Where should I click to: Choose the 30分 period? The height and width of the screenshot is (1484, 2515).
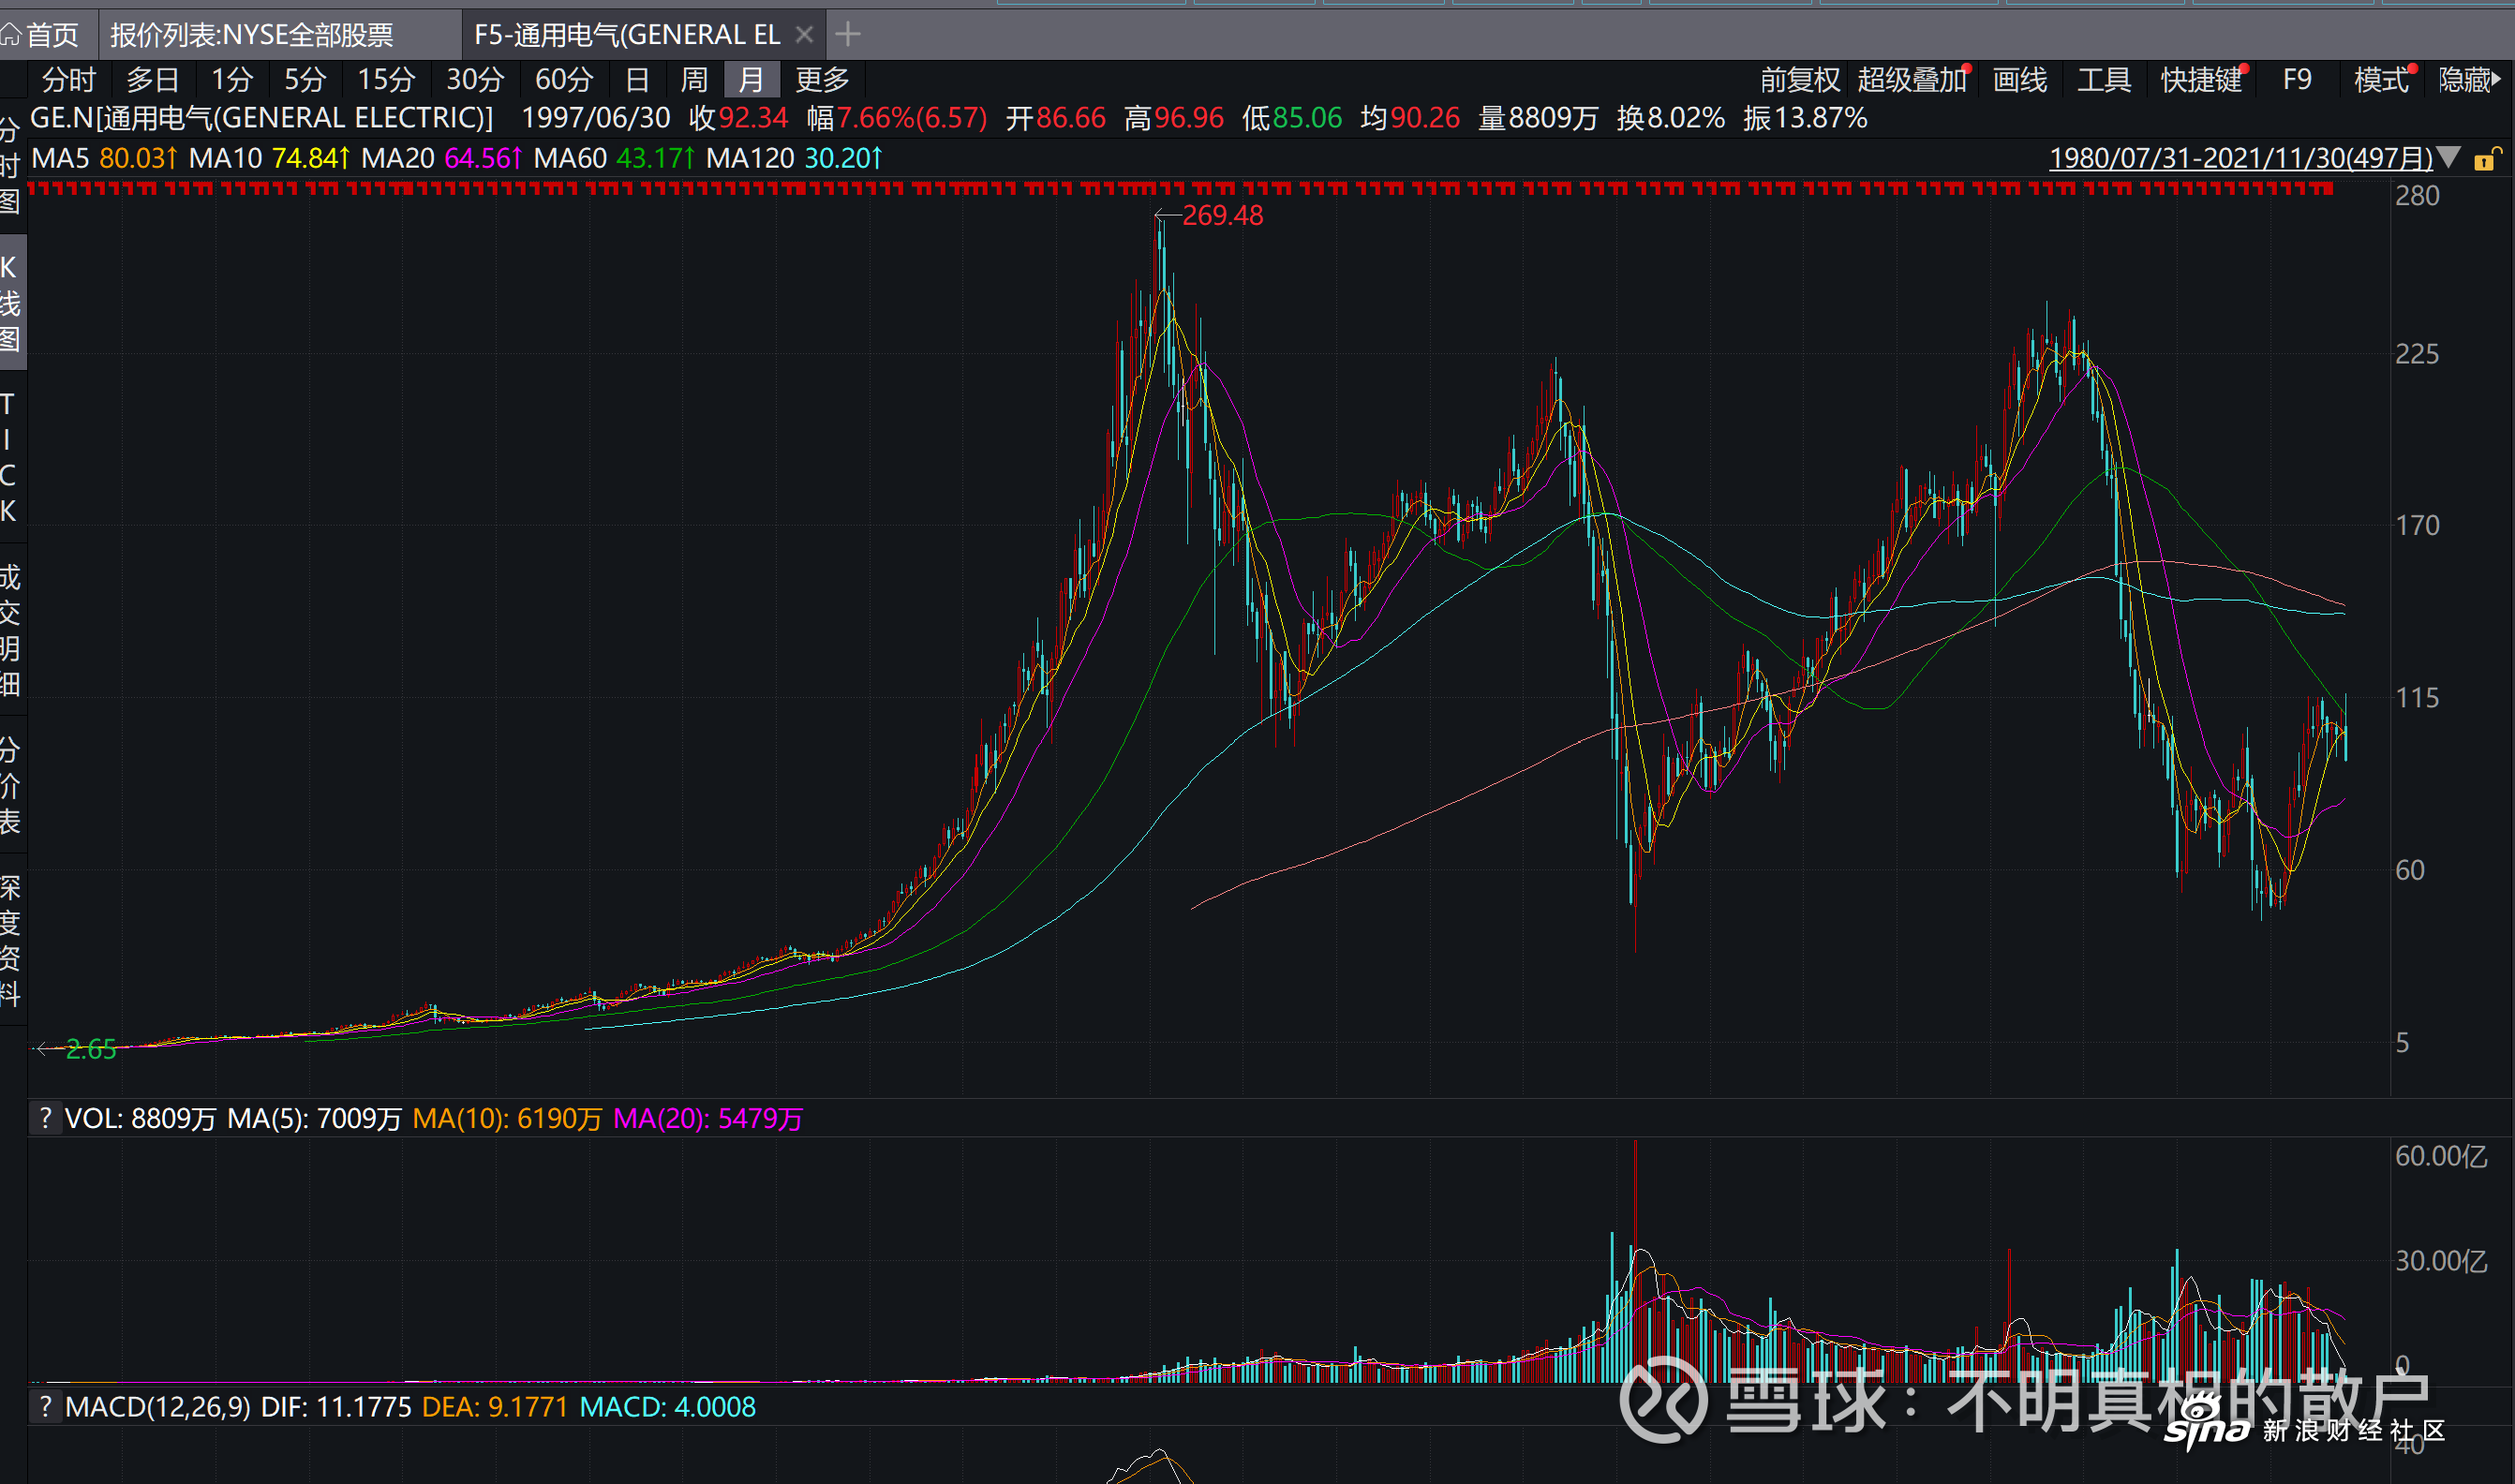pos(475,79)
